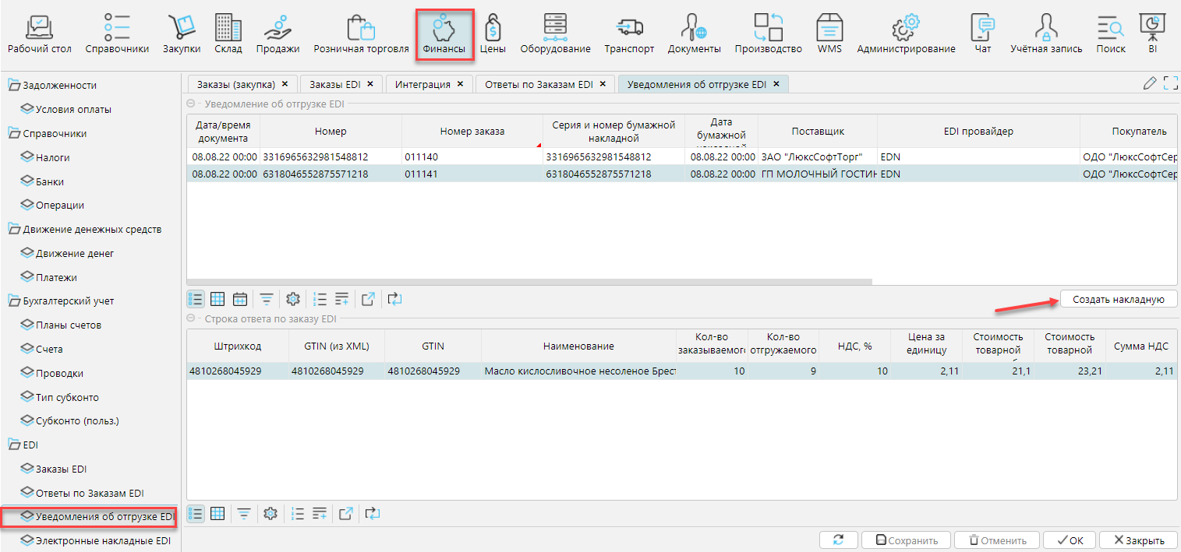1181x552 pixels.
Task: Close the Заказы EDI tab
Action: (370, 84)
